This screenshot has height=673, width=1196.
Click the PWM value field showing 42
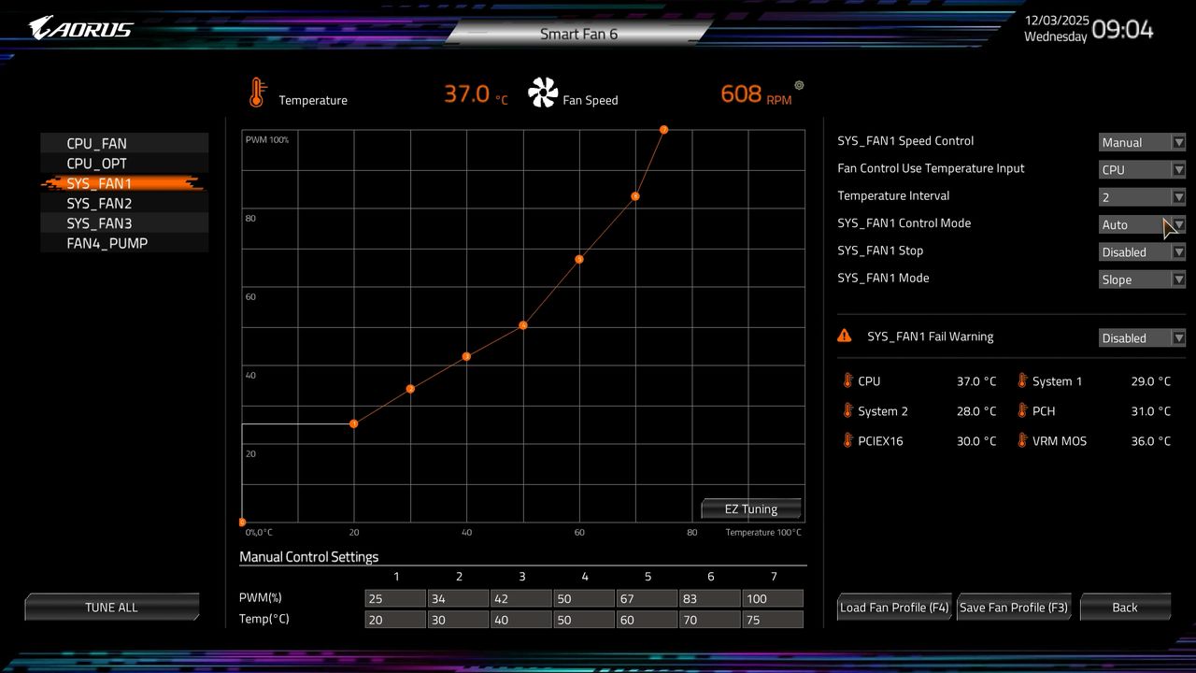520,598
